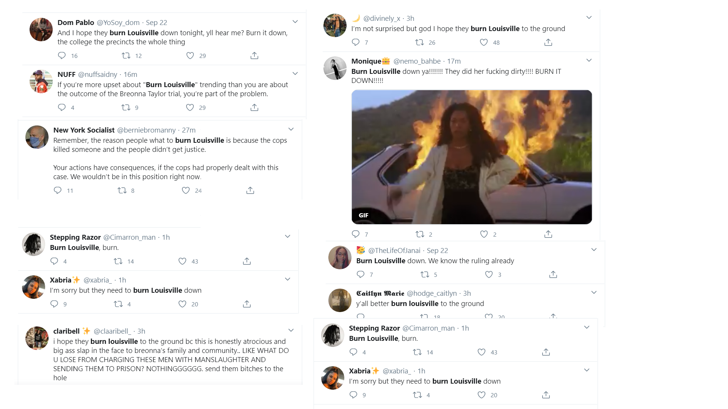728x409 pixels.
Task: Share NUFF's tweet
Action: pos(254,108)
